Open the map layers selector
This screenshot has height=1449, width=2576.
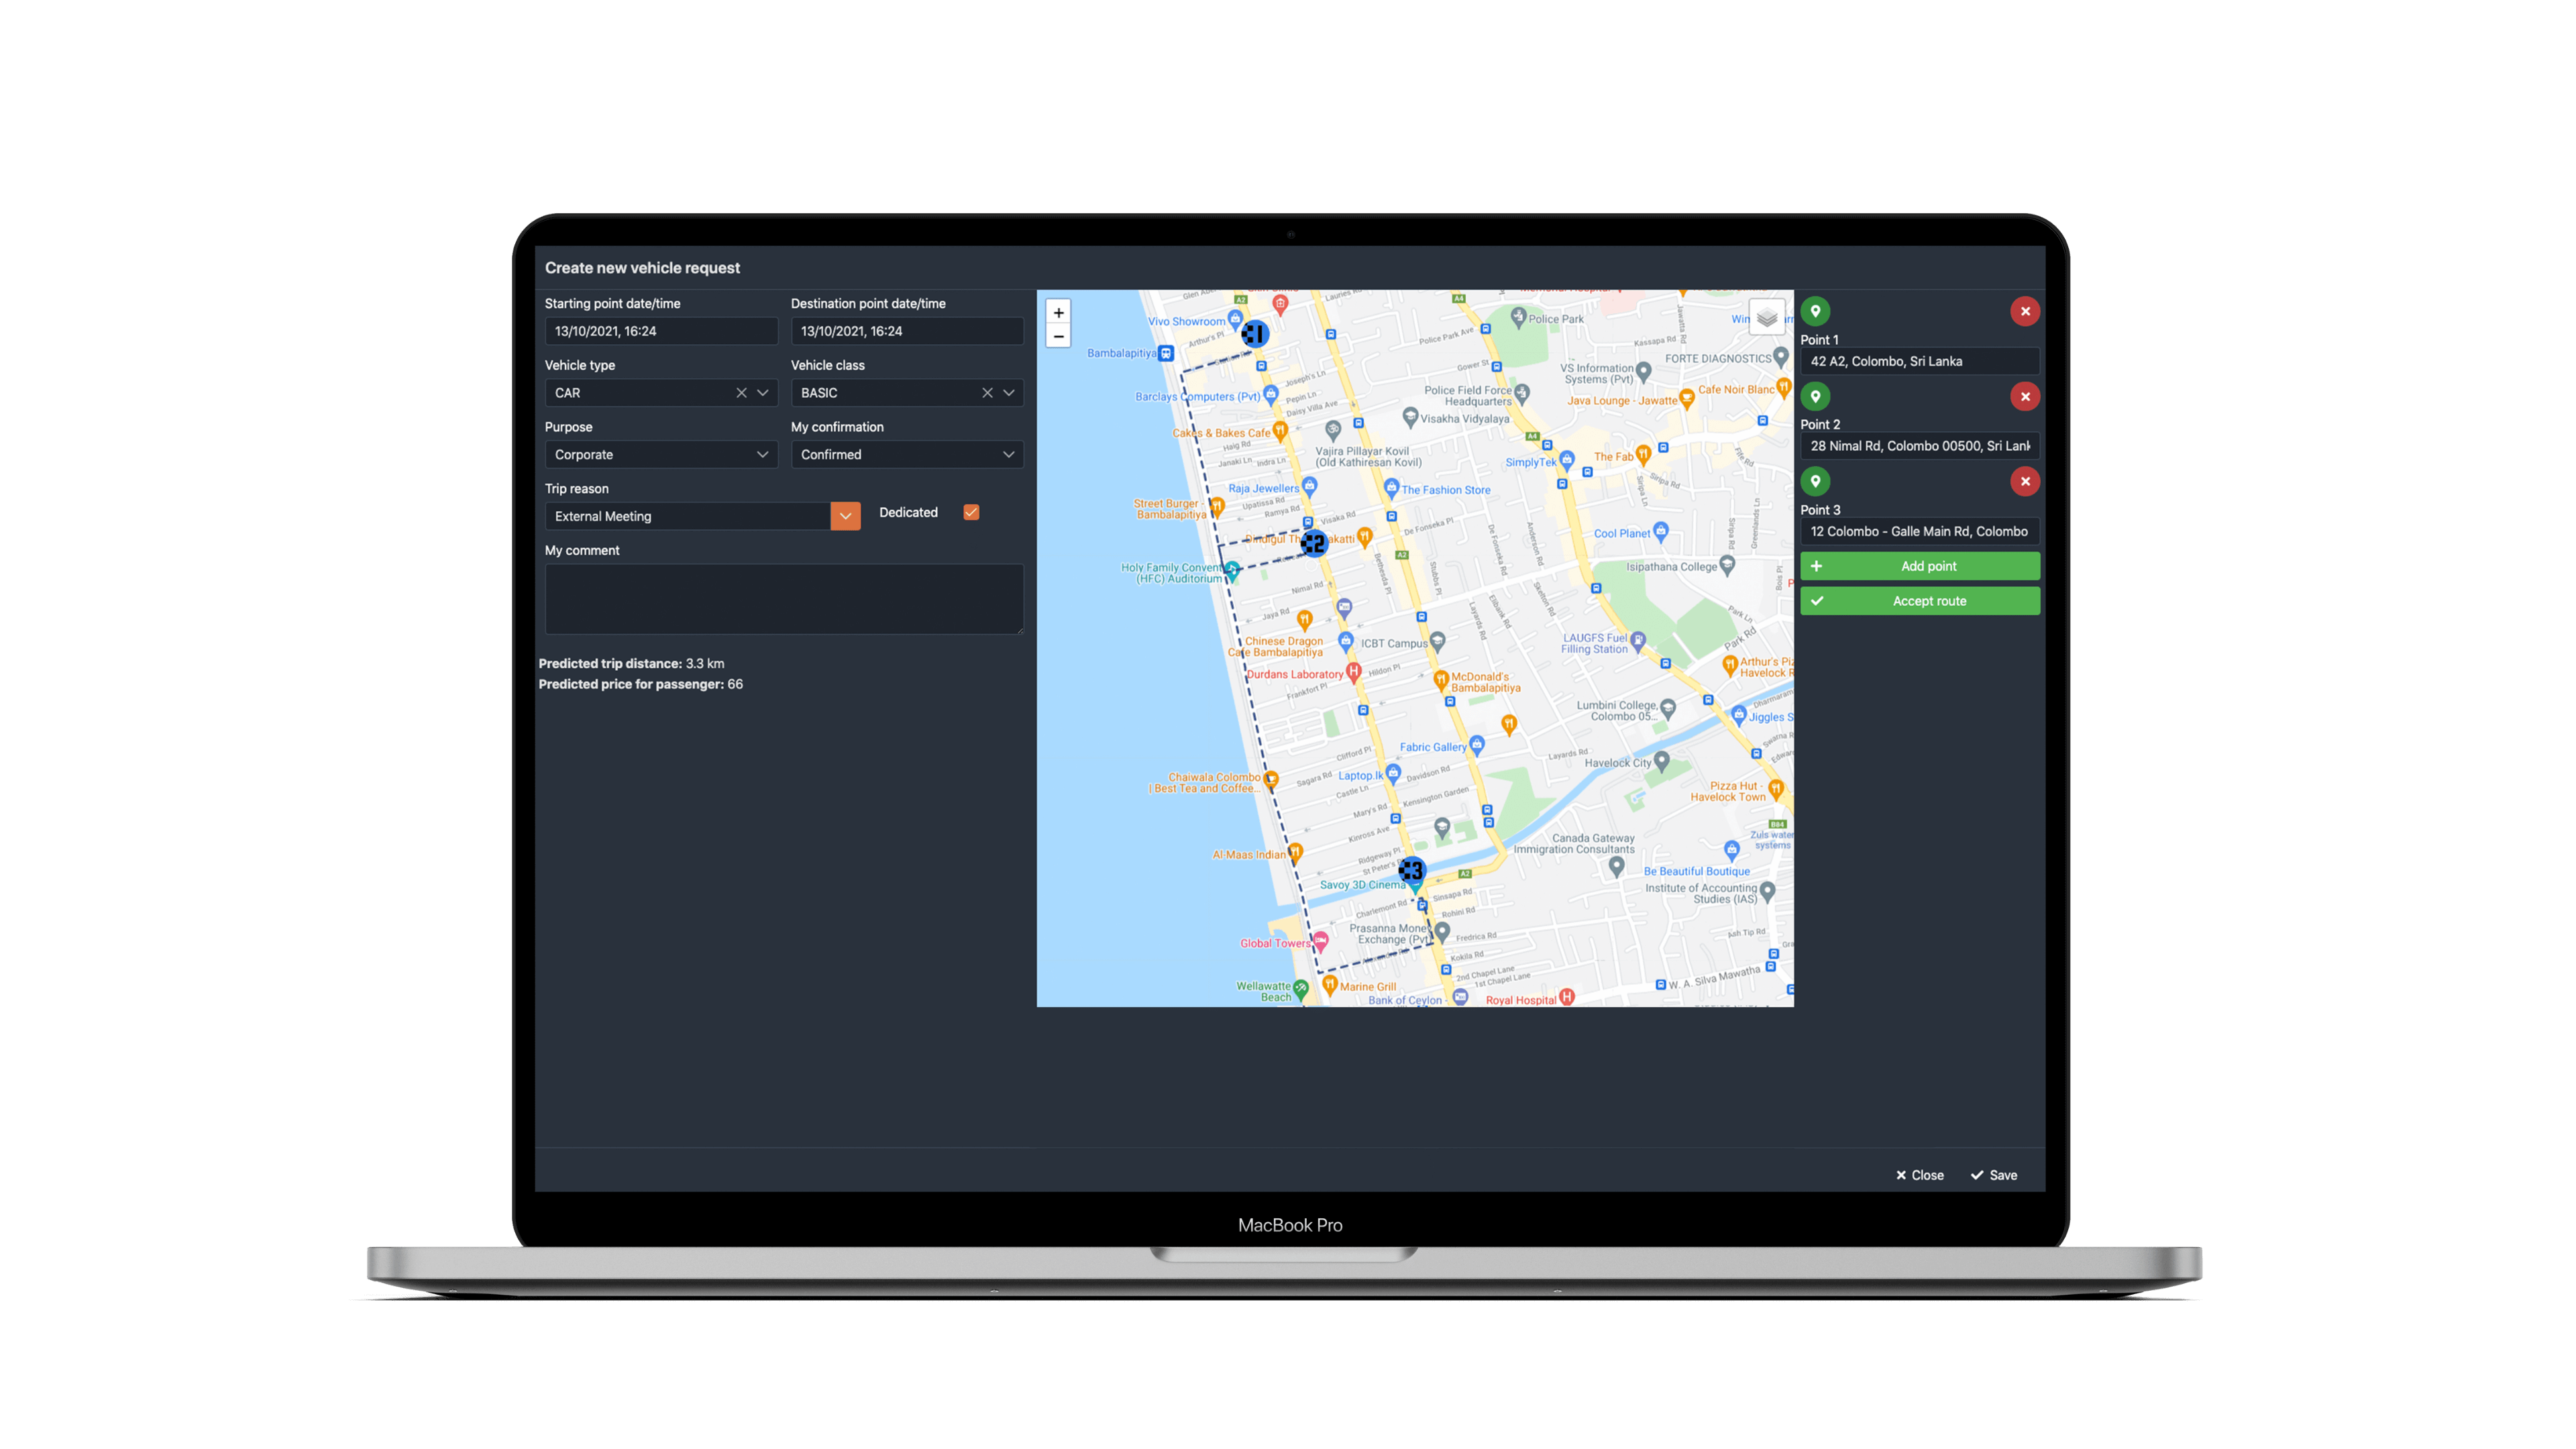coord(1767,318)
